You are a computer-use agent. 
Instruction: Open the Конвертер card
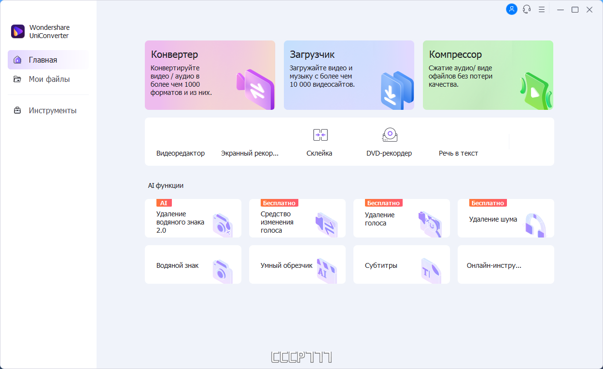click(x=210, y=75)
